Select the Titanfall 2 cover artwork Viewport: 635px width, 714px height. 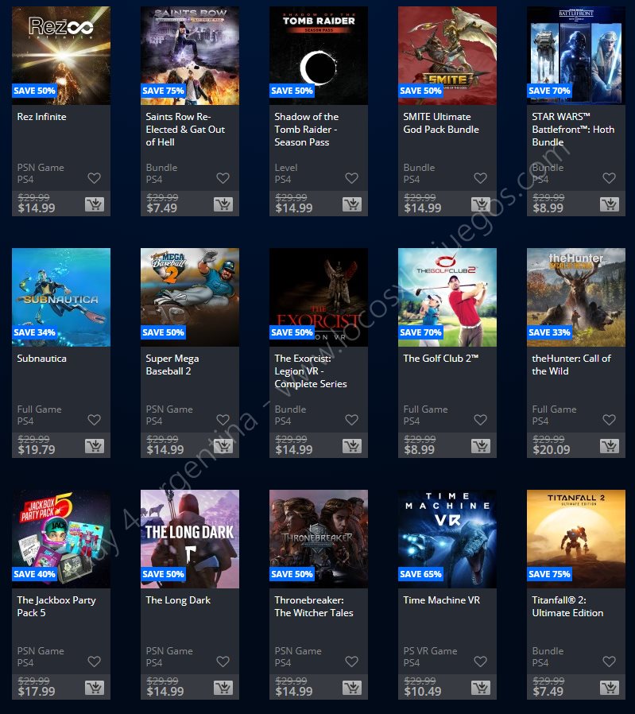(x=576, y=539)
